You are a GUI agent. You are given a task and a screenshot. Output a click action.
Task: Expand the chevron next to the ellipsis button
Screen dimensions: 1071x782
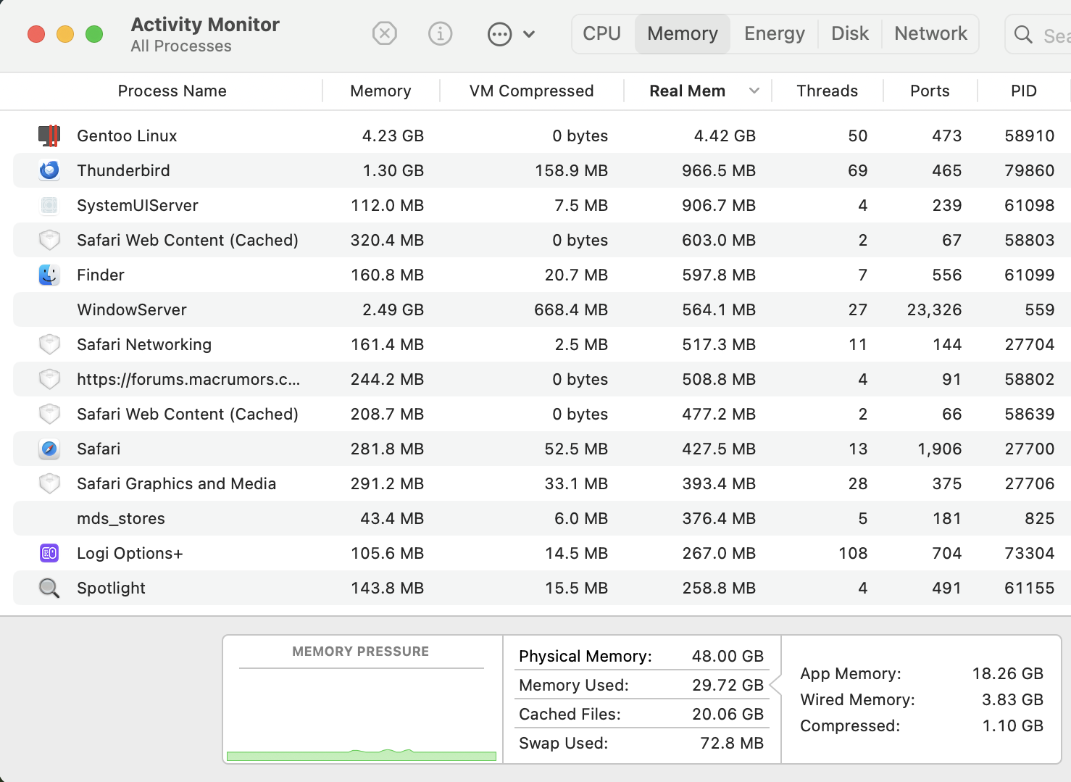coord(529,34)
